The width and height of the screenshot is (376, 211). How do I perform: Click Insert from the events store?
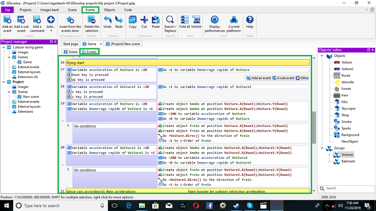coord(70,20)
